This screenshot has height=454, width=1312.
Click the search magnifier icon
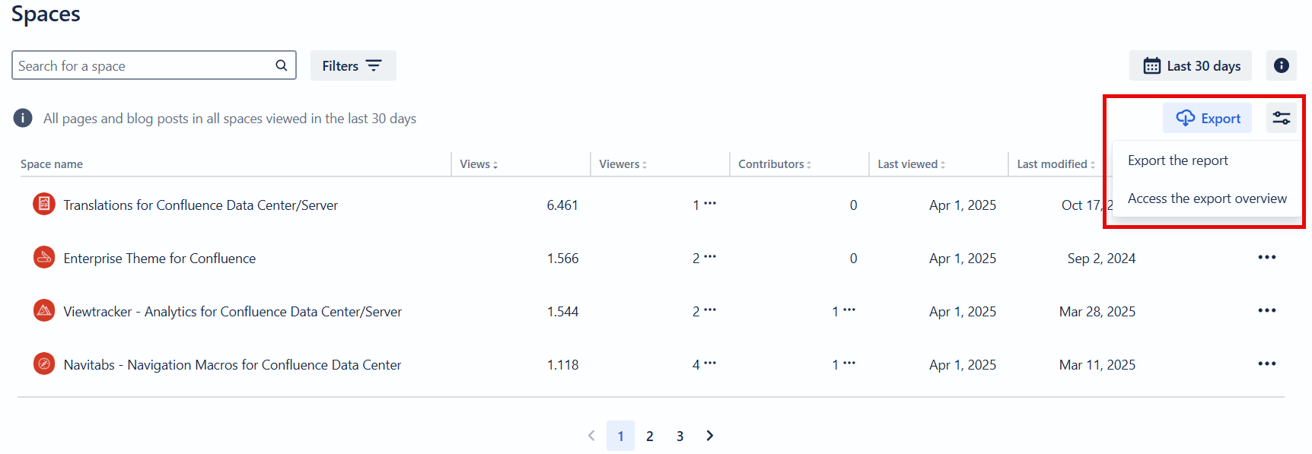point(281,65)
